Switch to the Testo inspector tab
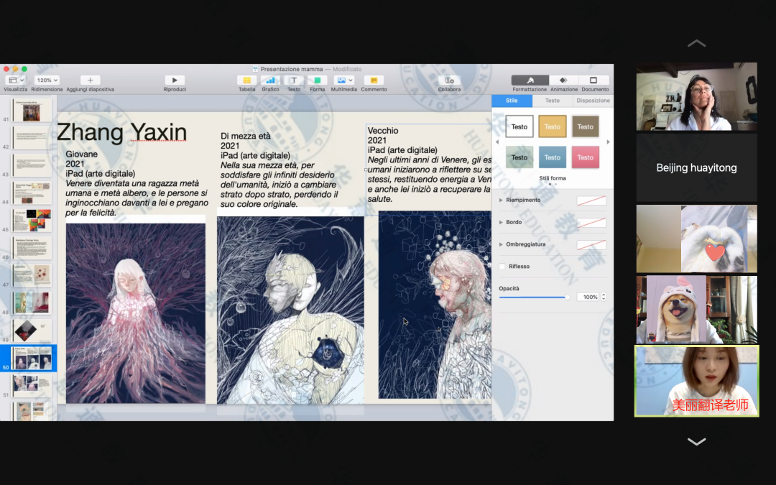 point(553,101)
